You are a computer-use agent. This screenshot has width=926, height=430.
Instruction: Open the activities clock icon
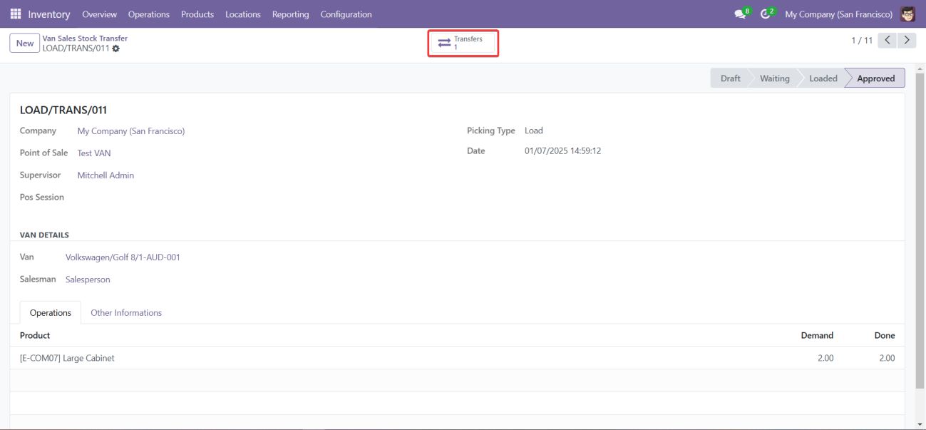pos(766,14)
